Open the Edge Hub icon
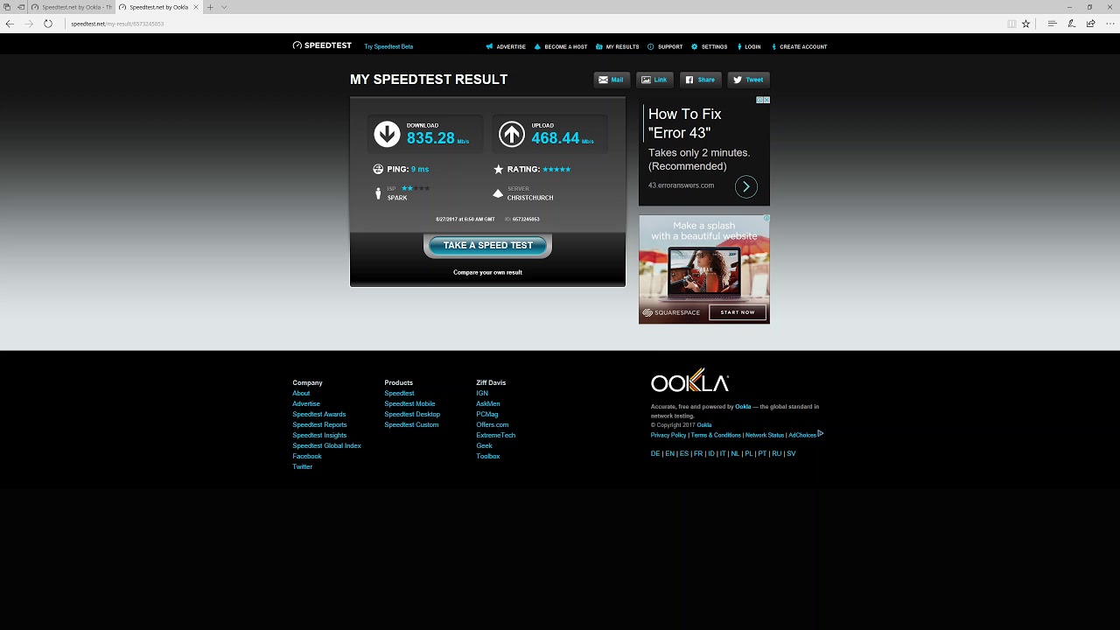Image resolution: width=1120 pixels, height=630 pixels. [1053, 24]
